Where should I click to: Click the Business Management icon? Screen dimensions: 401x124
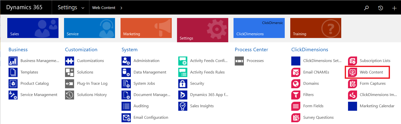point(13,61)
